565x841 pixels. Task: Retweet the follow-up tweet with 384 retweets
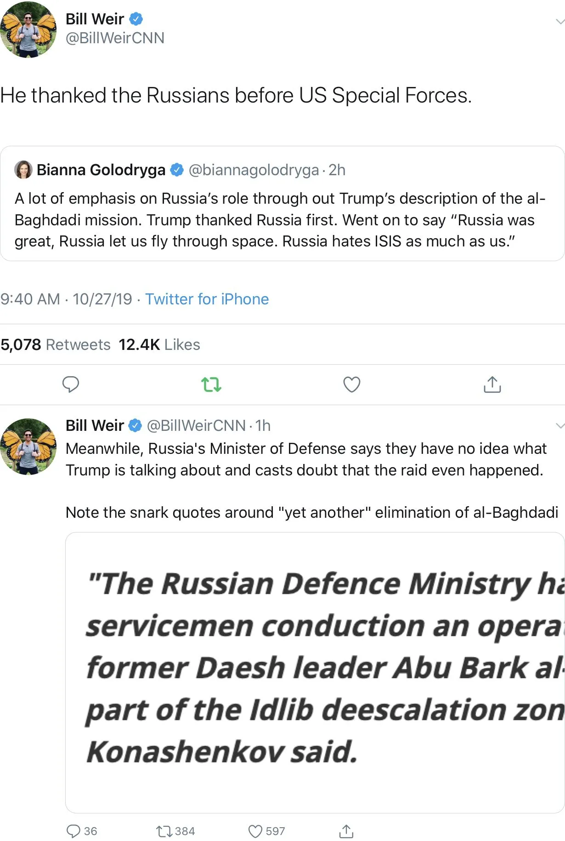164,831
